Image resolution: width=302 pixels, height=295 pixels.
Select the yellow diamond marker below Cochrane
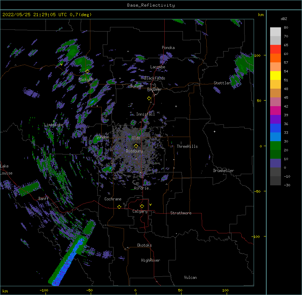pyautogui.click(x=119, y=207)
